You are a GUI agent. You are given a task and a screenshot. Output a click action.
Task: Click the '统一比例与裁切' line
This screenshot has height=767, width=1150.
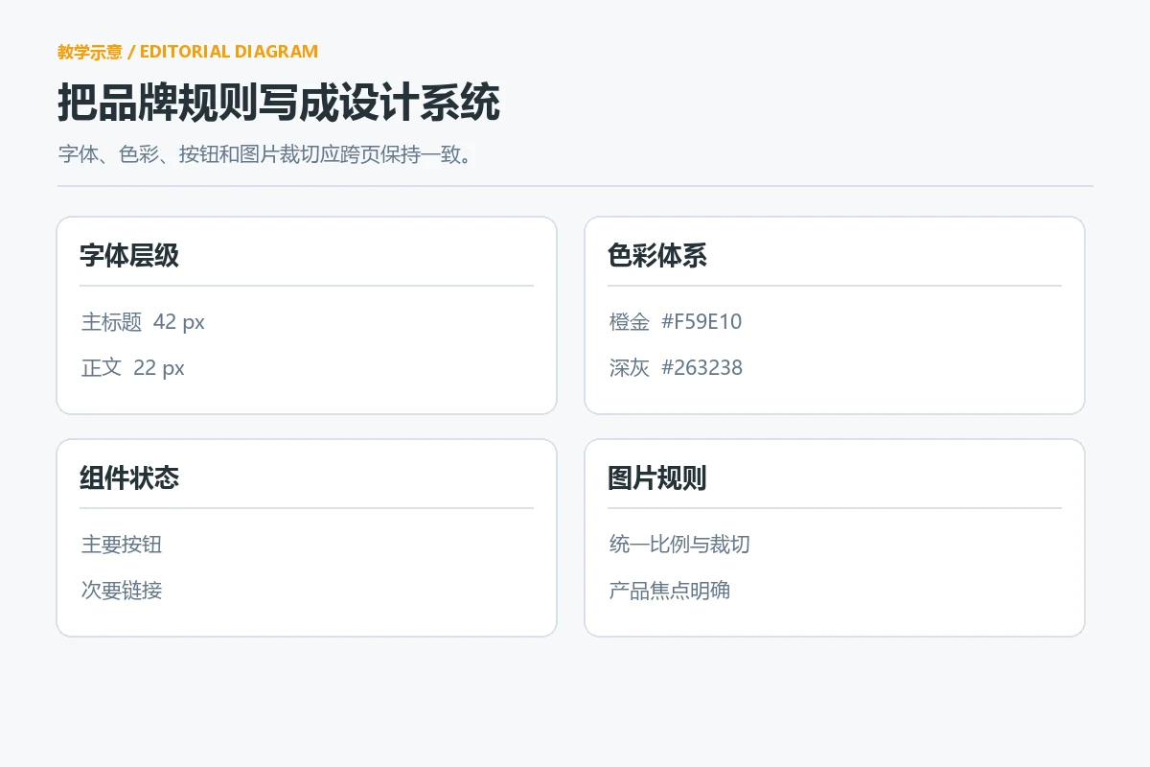[x=679, y=545]
